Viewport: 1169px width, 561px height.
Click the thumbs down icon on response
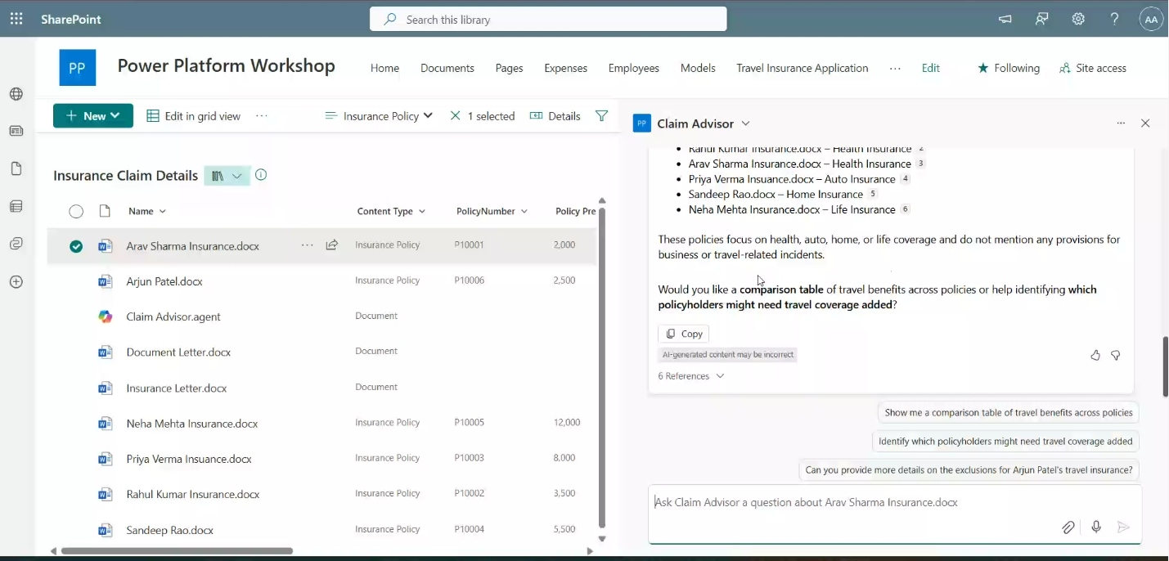(1116, 355)
